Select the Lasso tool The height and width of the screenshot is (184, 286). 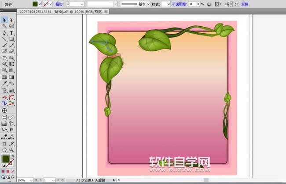11,26
